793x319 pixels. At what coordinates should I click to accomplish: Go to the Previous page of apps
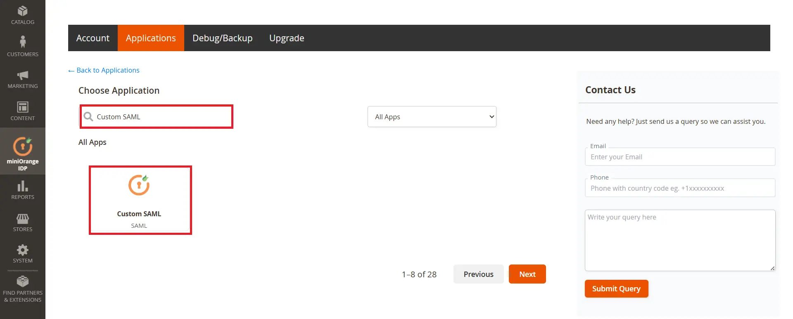click(478, 274)
